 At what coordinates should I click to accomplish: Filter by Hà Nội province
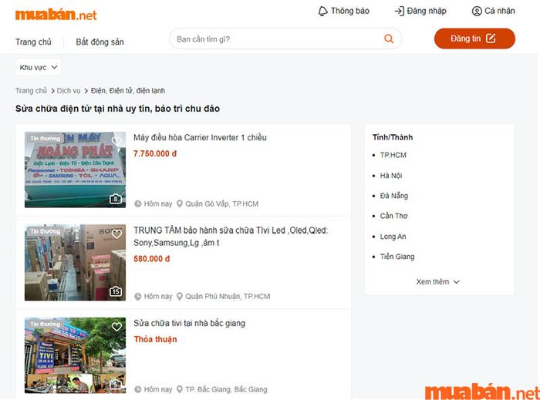tap(391, 176)
